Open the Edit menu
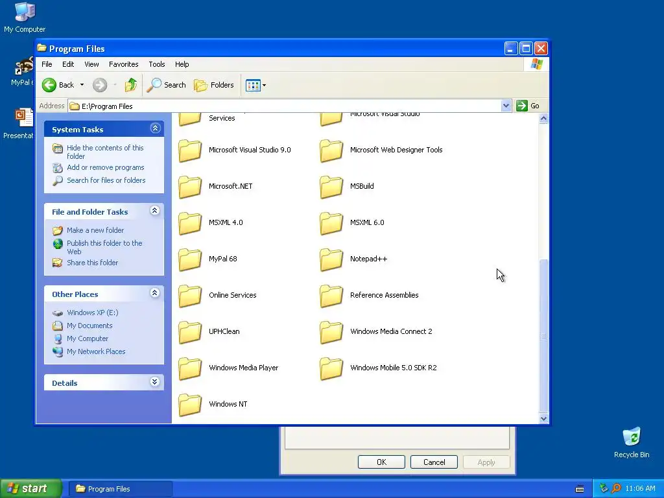The height and width of the screenshot is (498, 664). (68, 64)
